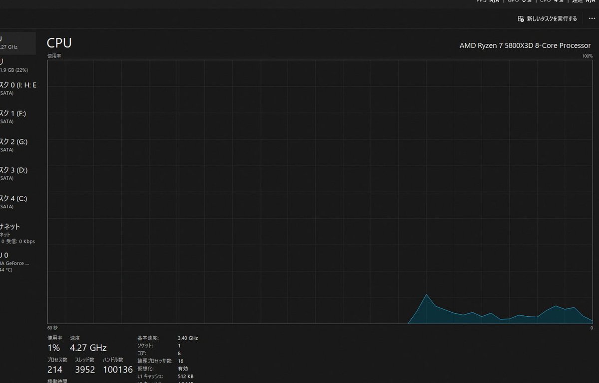The width and height of the screenshot is (599, 383).
Task: Click the logical processors value "16"
Action: (x=180, y=361)
